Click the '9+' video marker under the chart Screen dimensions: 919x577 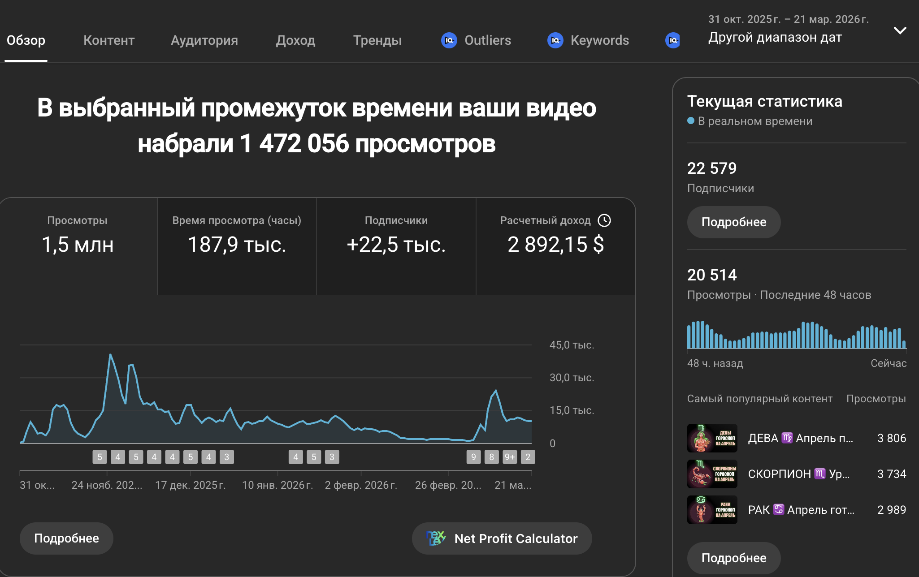point(510,457)
